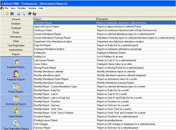The image size is (176, 130).
Task: Open the Modules menu
Action: (22, 8)
